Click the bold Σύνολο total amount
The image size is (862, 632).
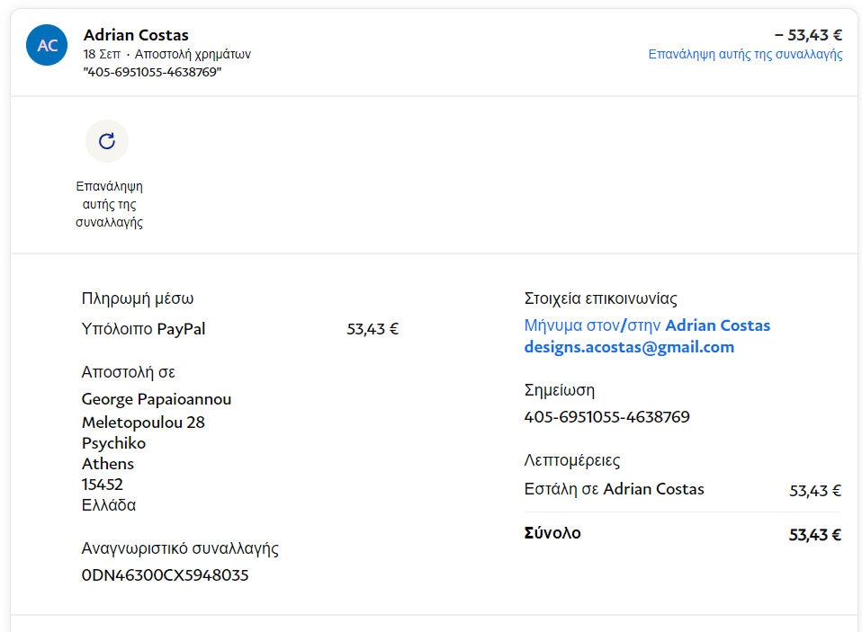coord(814,535)
